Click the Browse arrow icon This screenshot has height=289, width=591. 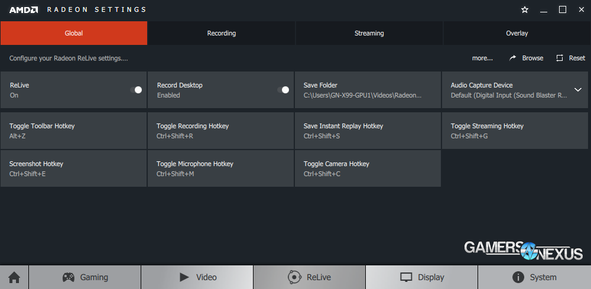[x=512, y=58]
